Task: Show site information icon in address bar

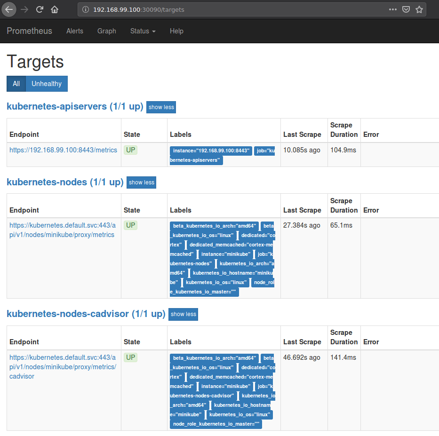Action: point(85,9)
